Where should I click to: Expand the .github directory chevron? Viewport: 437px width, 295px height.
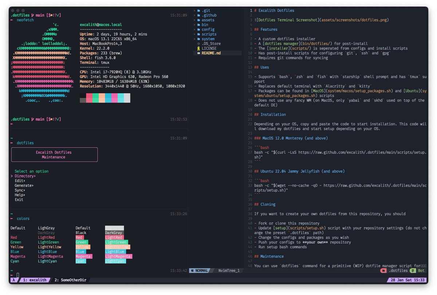point(194,15)
